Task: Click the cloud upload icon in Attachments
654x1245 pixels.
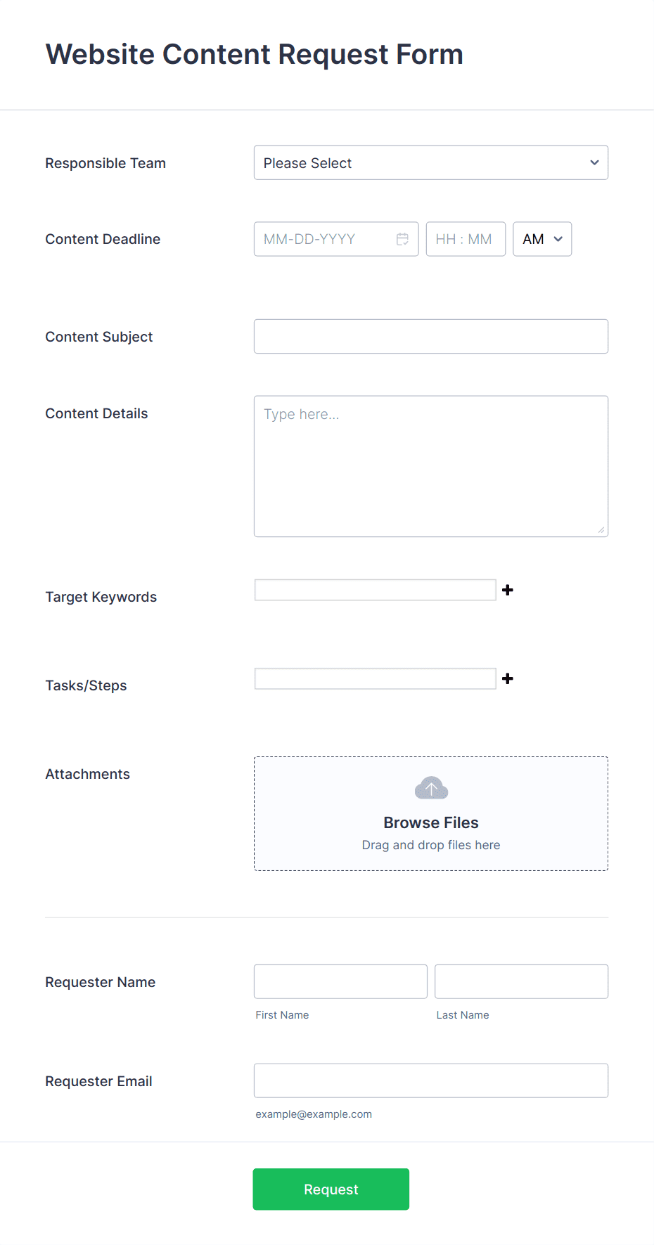Action: pyautogui.click(x=430, y=787)
